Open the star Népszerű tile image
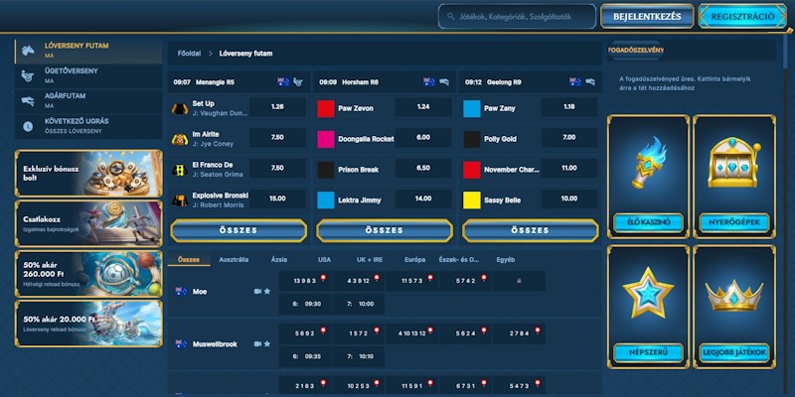Viewport: 795px width, 397px height. (648, 293)
